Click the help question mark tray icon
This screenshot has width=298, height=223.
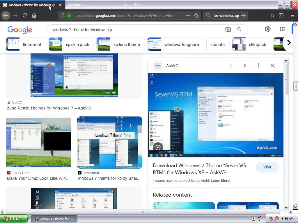click(253, 219)
